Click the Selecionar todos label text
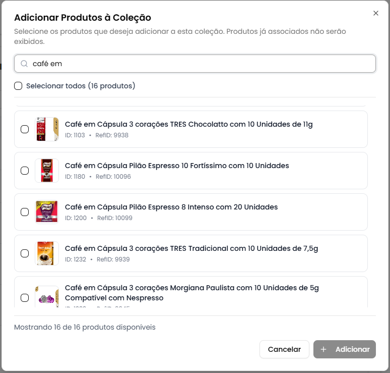Viewport: 390px width, 373px height. point(81,86)
